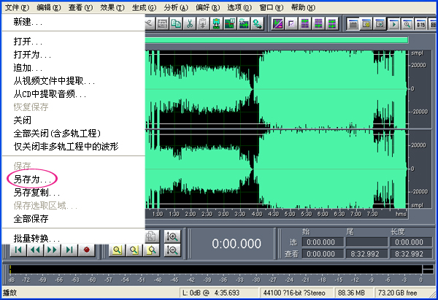
Task: Open the 文件 (File) menu
Action: [17, 7]
